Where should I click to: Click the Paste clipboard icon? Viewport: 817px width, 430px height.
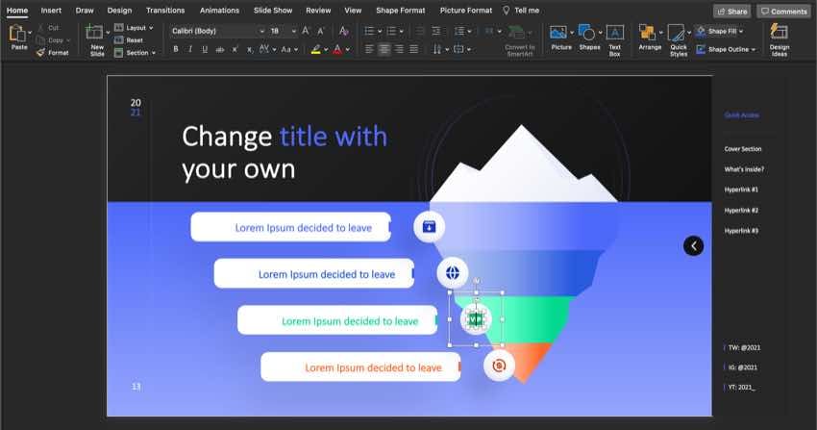click(17, 34)
